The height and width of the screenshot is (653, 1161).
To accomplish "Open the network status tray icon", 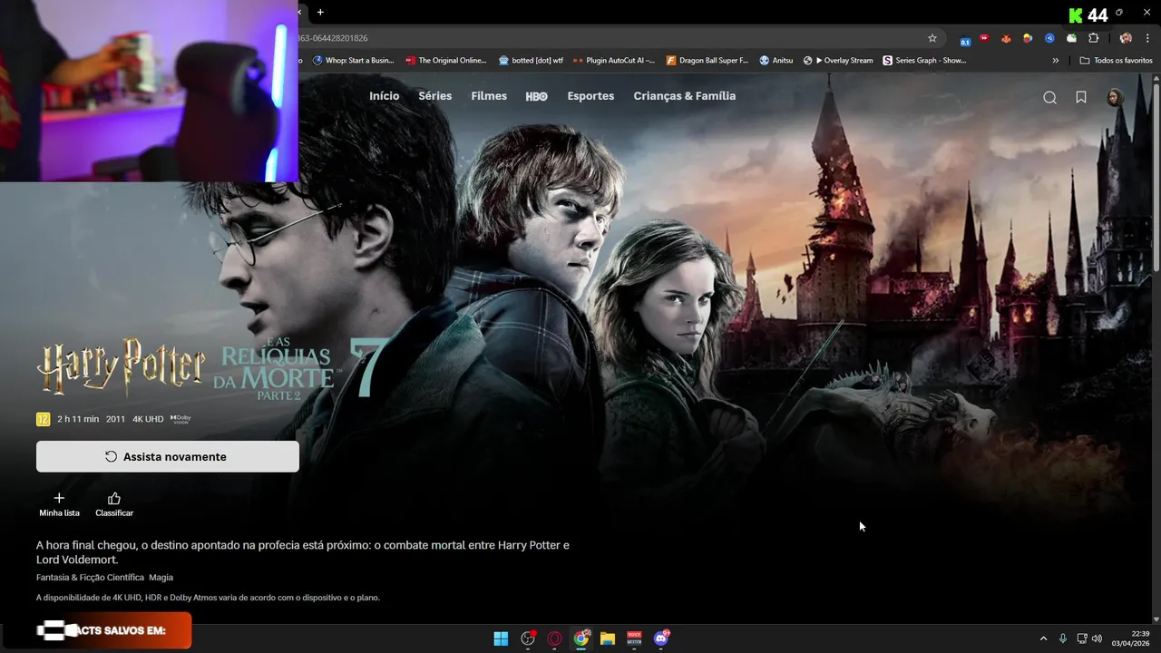I will click(1082, 638).
